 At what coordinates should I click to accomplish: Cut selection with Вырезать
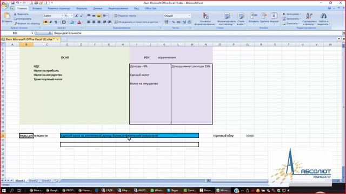(21, 14)
